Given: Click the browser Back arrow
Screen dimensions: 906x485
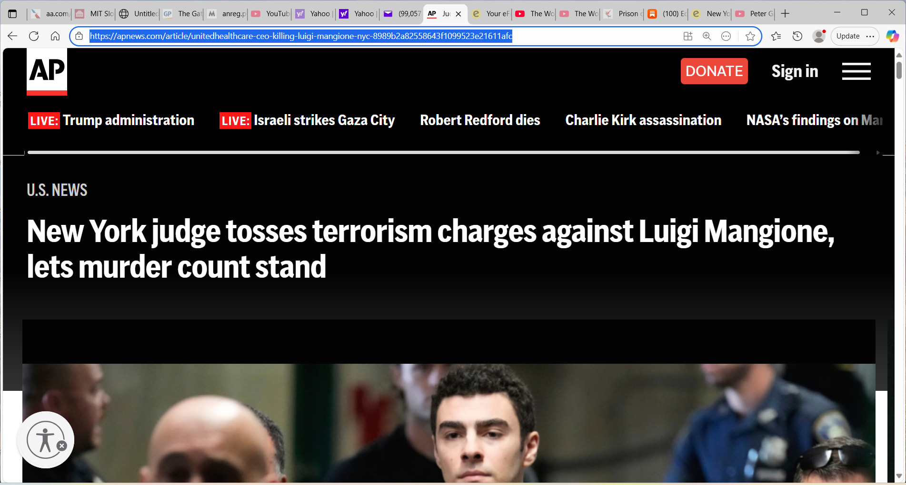Looking at the screenshot, I should click(x=12, y=36).
